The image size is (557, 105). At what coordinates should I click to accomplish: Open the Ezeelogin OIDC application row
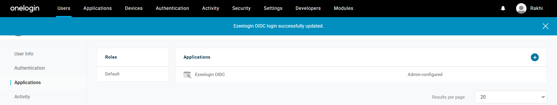[361, 75]
